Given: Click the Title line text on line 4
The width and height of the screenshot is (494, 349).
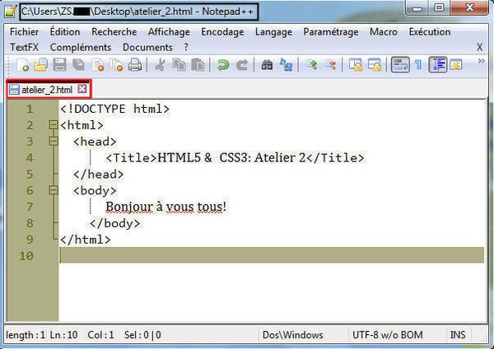Looking at the screenshot, I should point(235,157).
